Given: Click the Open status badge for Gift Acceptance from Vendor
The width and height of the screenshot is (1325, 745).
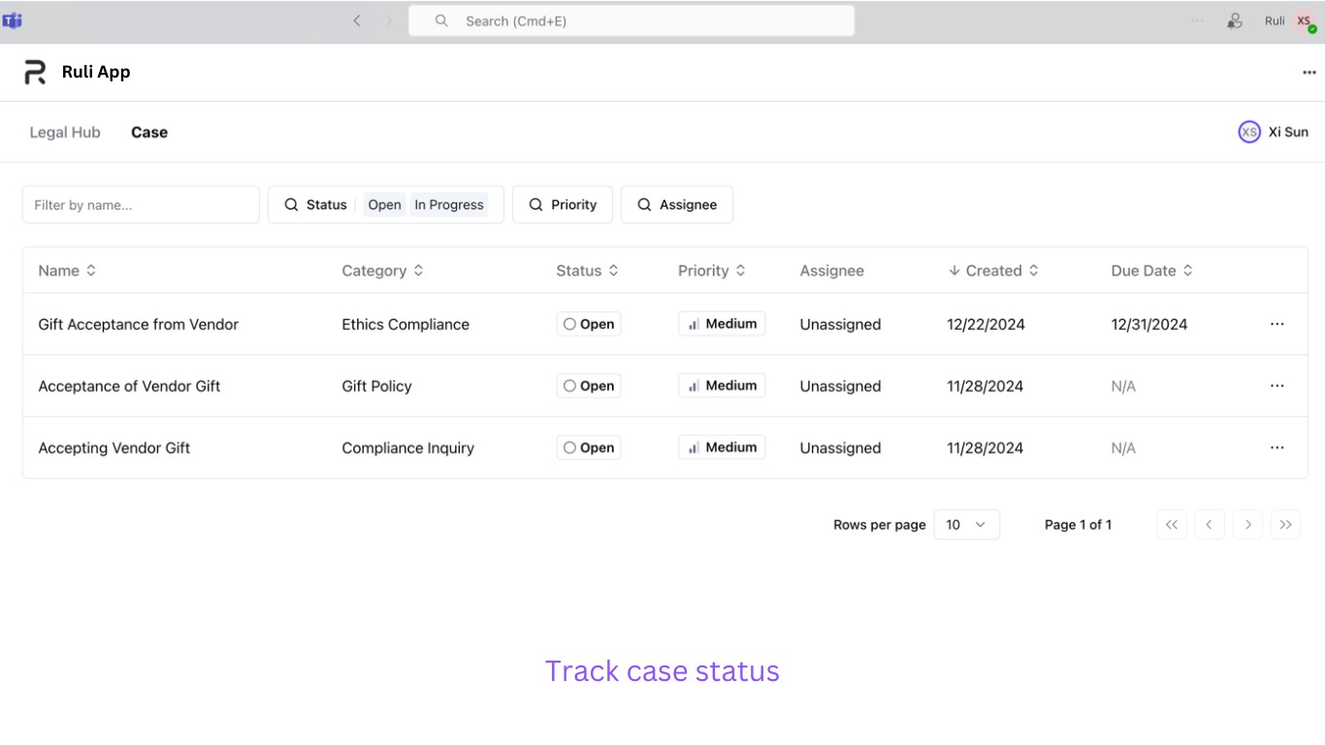Looking at the screenshot, I should tap(589, 324).
